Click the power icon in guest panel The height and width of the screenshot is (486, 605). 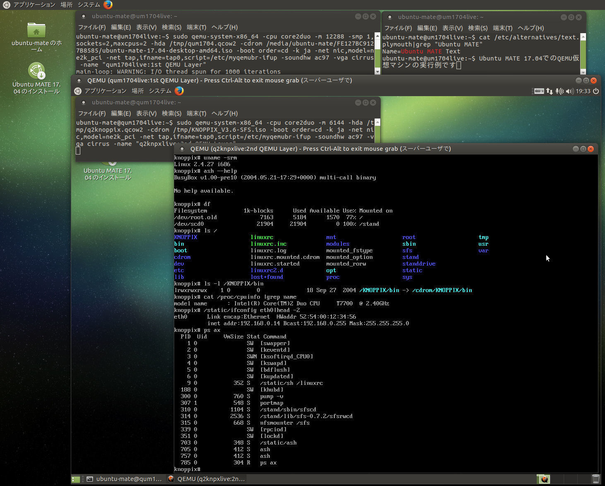point(596,91)
